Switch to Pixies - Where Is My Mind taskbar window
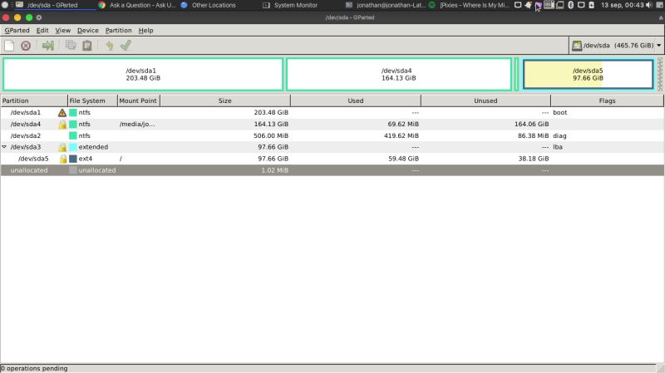This screenshot has height=373, width=665. coord(469,5)
